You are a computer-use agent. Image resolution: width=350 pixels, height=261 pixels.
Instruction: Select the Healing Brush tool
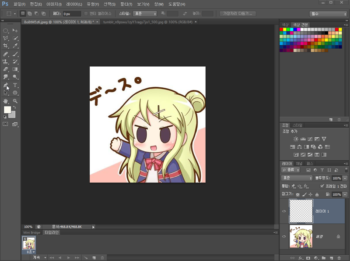tap(6, 54)
